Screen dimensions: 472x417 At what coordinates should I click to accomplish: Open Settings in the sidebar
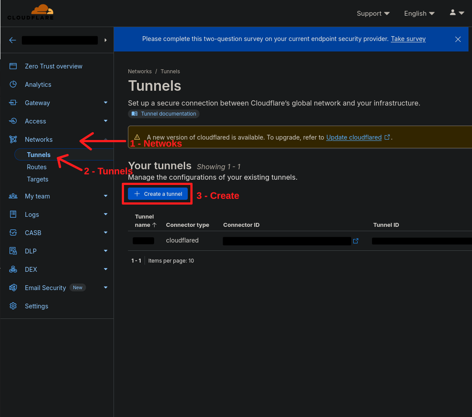pos(36,306)
